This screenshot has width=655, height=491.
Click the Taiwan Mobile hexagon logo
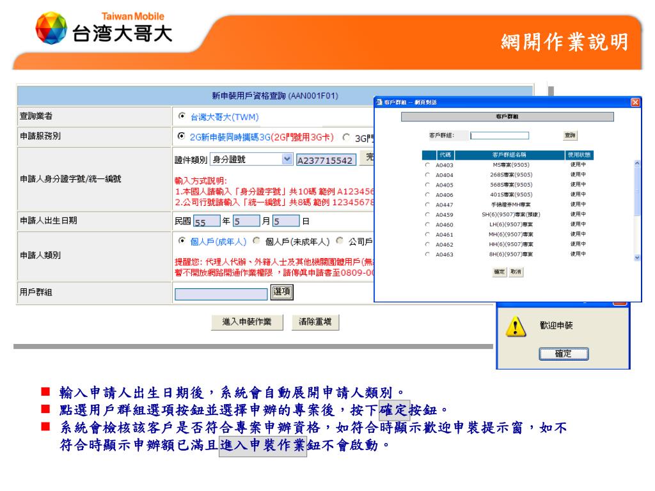coord(51,28)
